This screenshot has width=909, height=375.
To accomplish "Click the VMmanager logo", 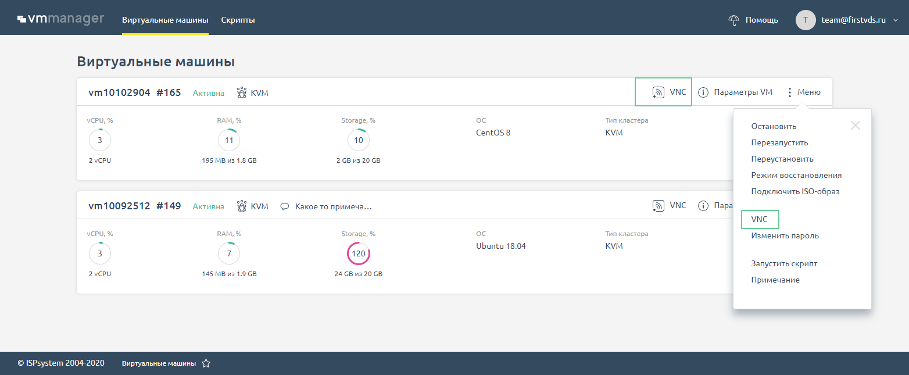I will point(60,19).
